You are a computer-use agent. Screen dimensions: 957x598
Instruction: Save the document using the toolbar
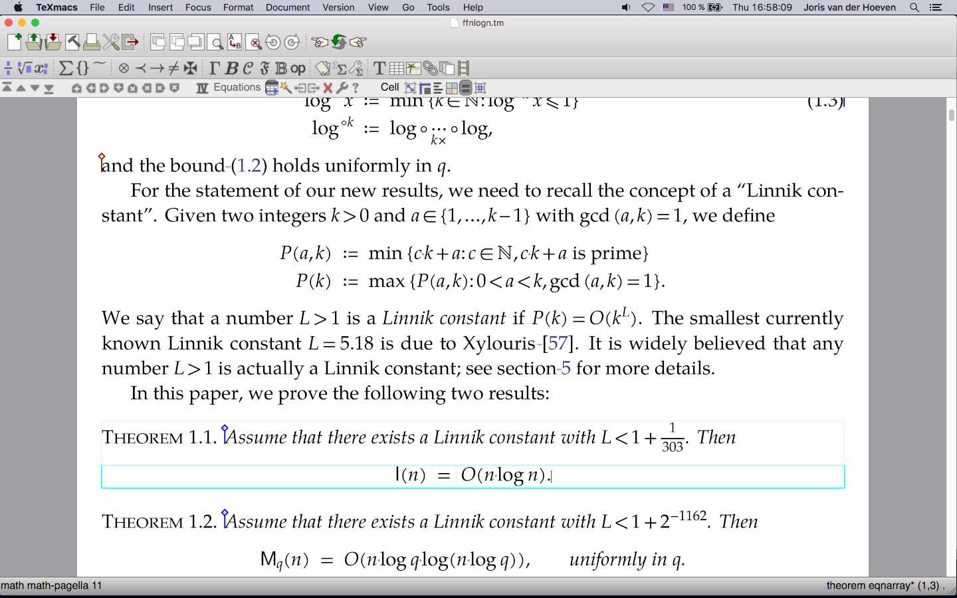tap(53, 42)
